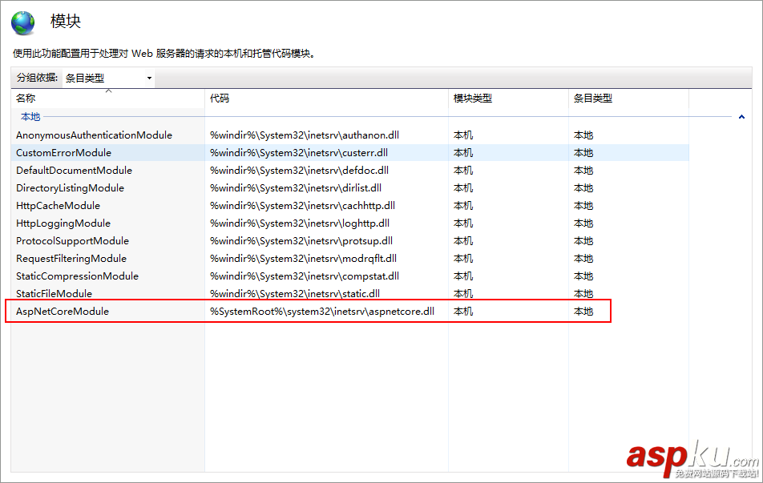Image resolution: width=763 pixels, height=483 pixels.
Task: Click the defdoc.dll code path
Action: pyautogui.click(x=299, y=171)
